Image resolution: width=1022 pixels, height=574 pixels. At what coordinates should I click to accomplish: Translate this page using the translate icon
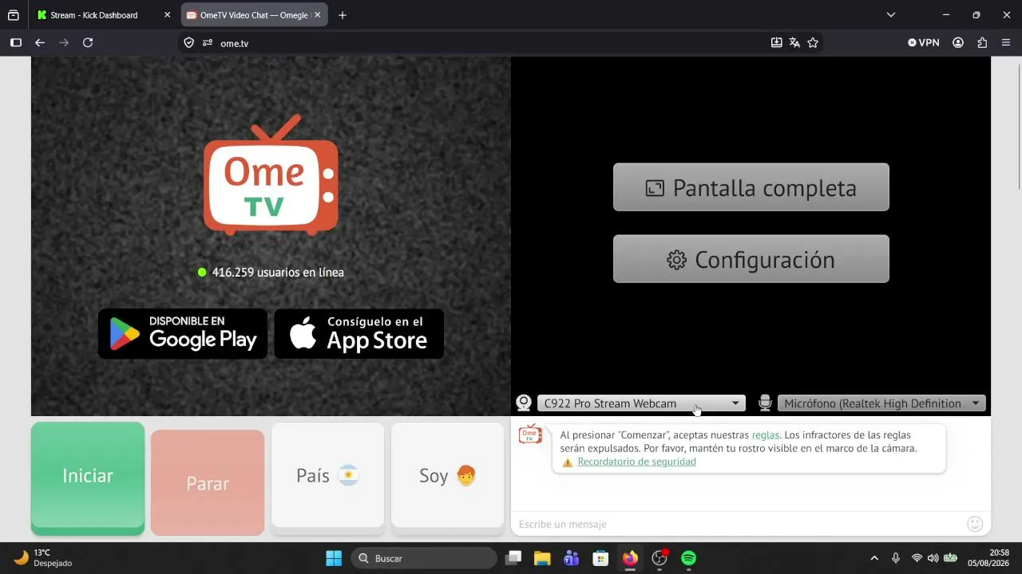(794, 43)
